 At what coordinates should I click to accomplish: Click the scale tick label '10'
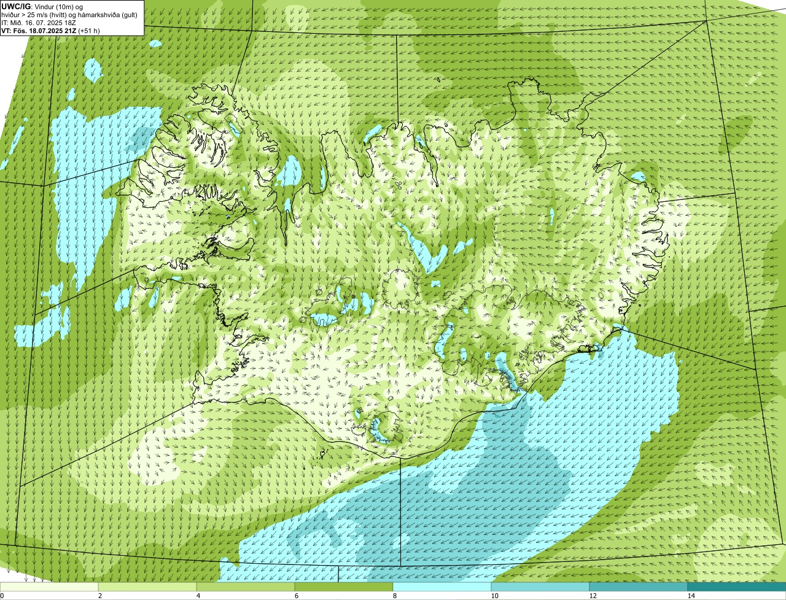494,596
